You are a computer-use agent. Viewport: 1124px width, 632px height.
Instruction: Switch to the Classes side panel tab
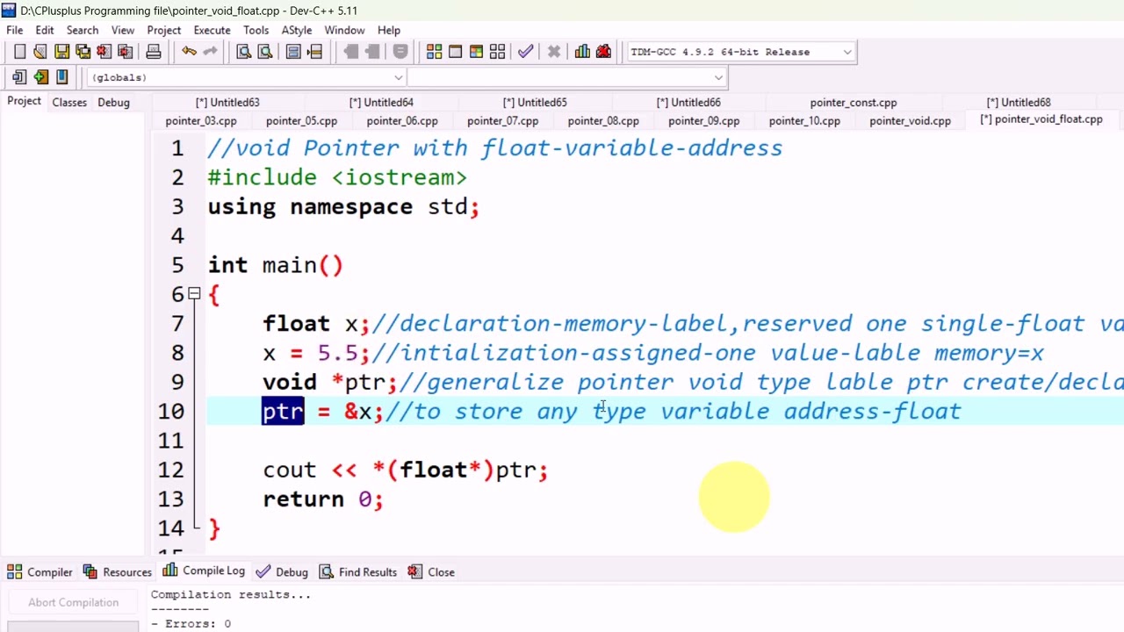[69, 103]
